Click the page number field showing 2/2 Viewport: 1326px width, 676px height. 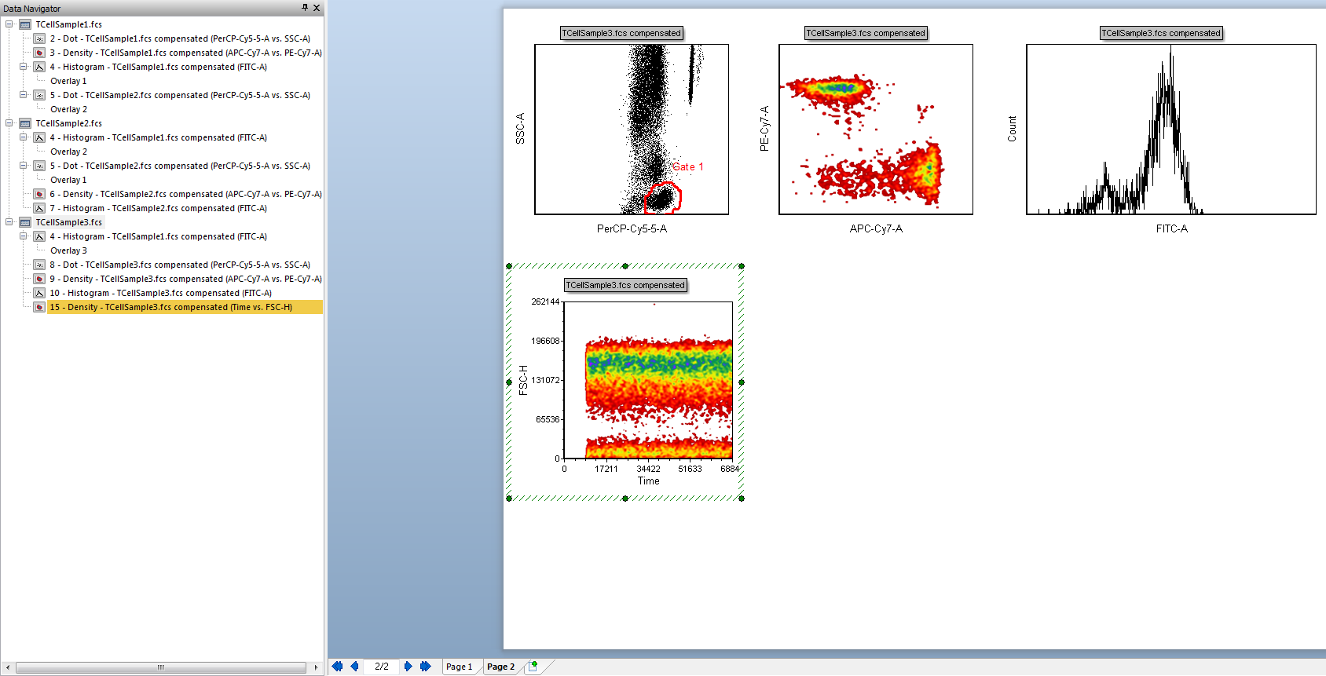382,667
